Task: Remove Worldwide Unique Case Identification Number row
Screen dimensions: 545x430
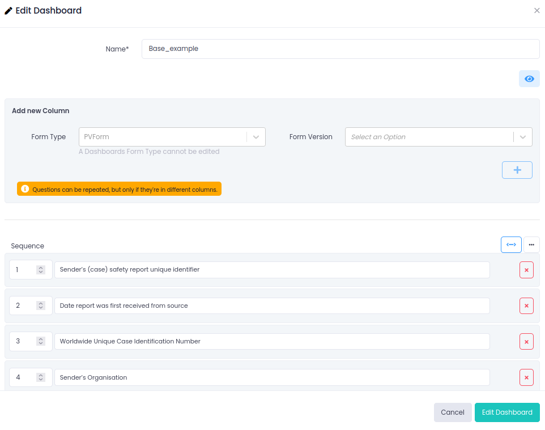Action: pyautogui.click(x=526, y=342)
